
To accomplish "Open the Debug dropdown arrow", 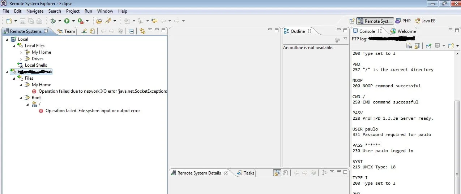I will click(x=60, y=21).
